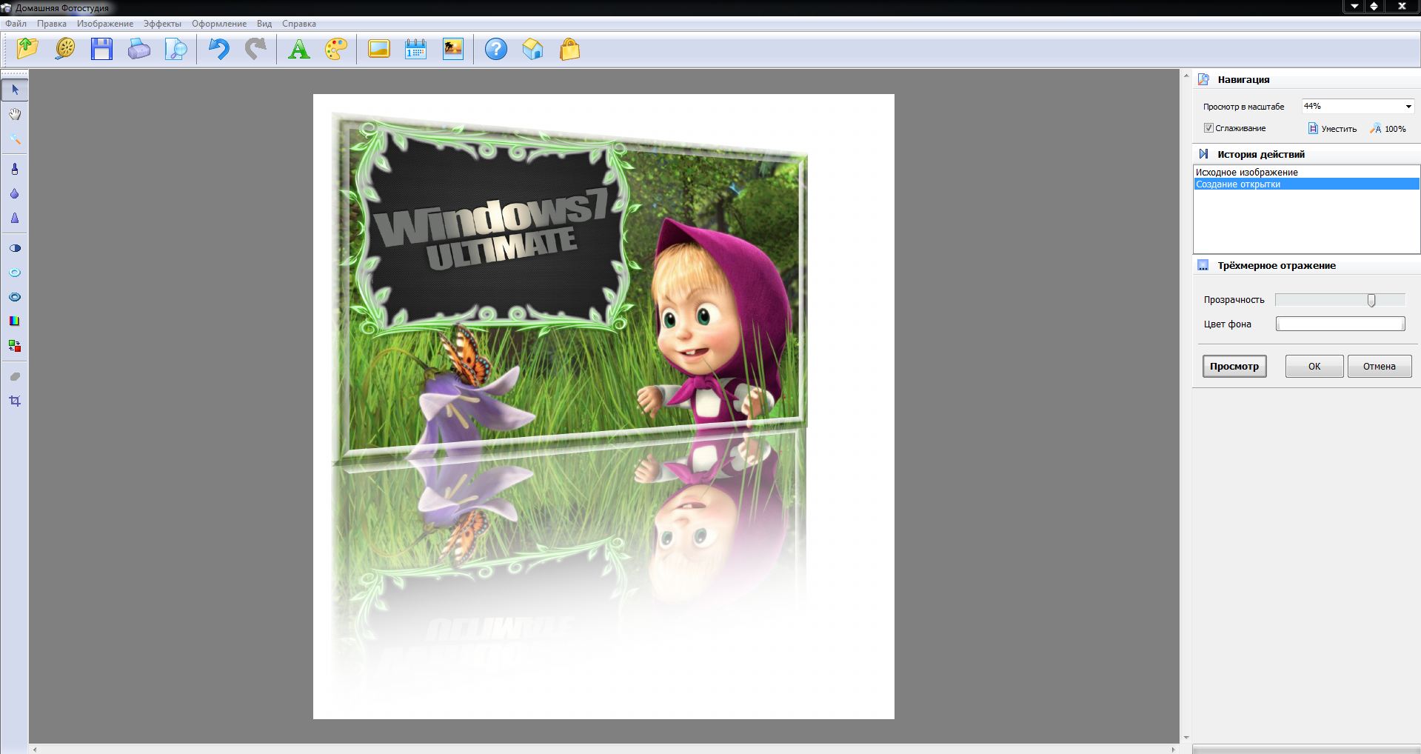The height and width of the screenshot is (754, 1421).
Task: Select the dark blue ring tool
Action: point(15,297)
